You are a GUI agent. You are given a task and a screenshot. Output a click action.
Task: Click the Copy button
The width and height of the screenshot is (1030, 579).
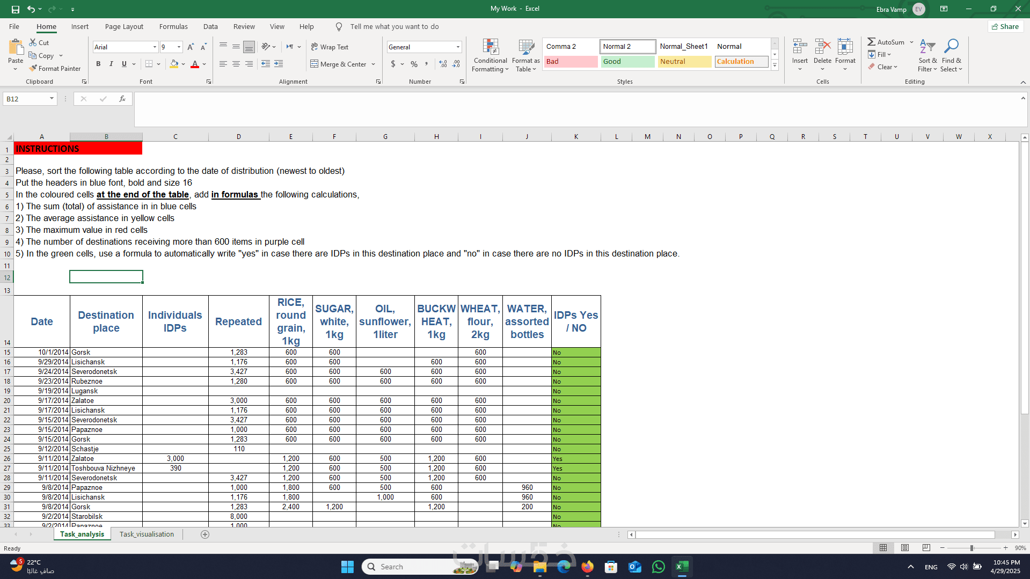[42, 56]
